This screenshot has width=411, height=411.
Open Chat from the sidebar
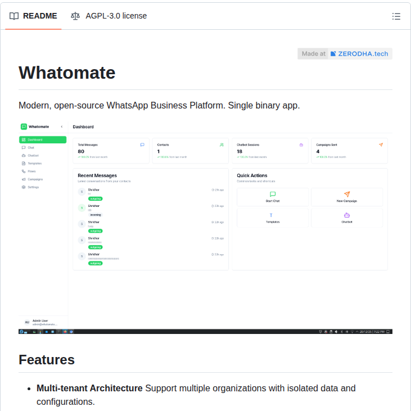pyautogui.click(x=31, y=147)
